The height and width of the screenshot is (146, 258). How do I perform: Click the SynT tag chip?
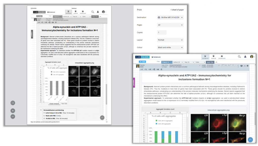(x=229, y=65)
